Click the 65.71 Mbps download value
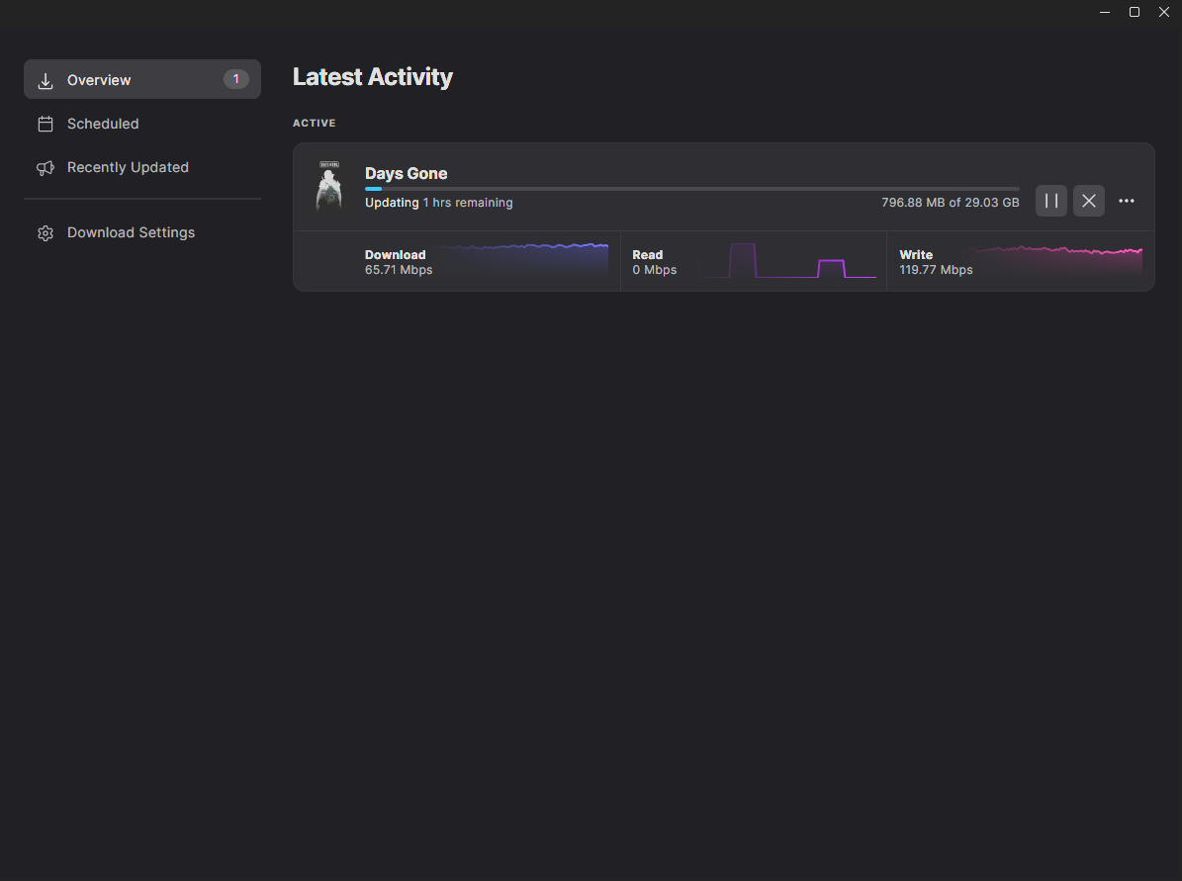Viewport: 1182px width, 881px height. click(x=399, y=270)
